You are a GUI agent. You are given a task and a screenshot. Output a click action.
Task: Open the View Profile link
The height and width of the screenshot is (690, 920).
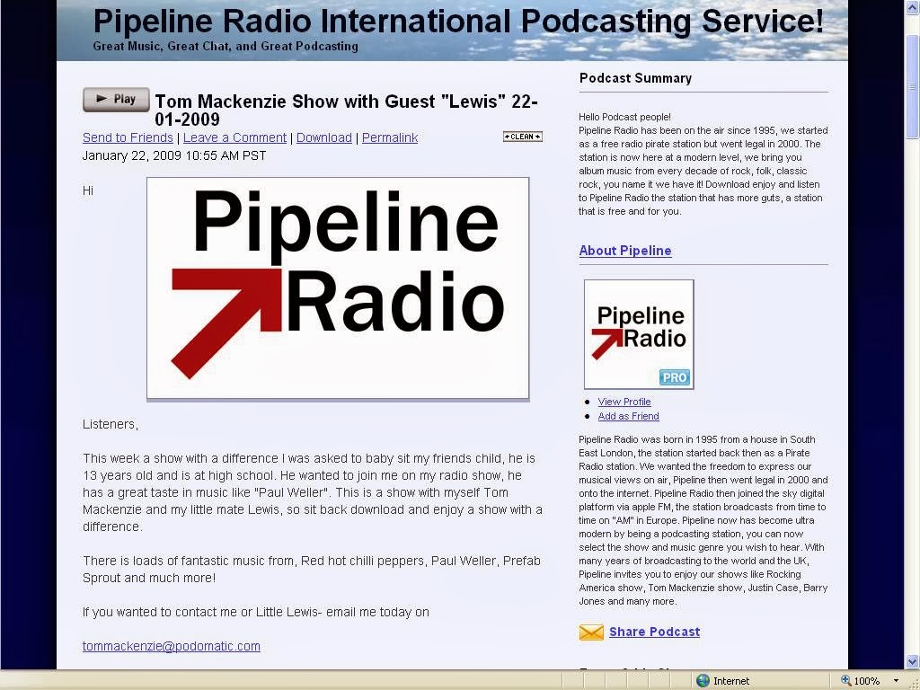[x=624, y=402]
